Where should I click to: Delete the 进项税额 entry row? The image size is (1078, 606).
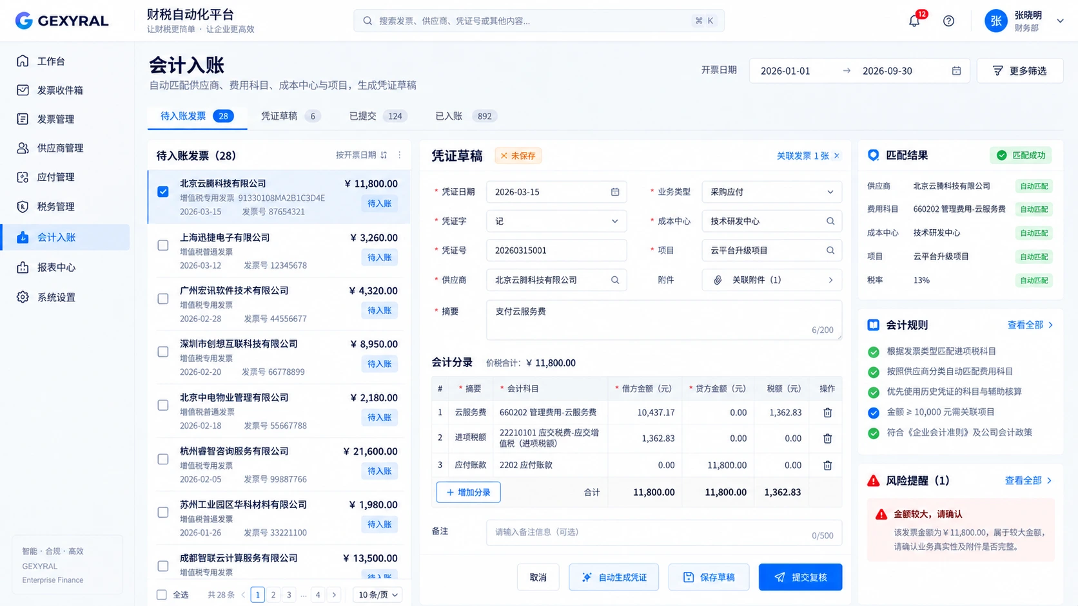pos(827,439)
